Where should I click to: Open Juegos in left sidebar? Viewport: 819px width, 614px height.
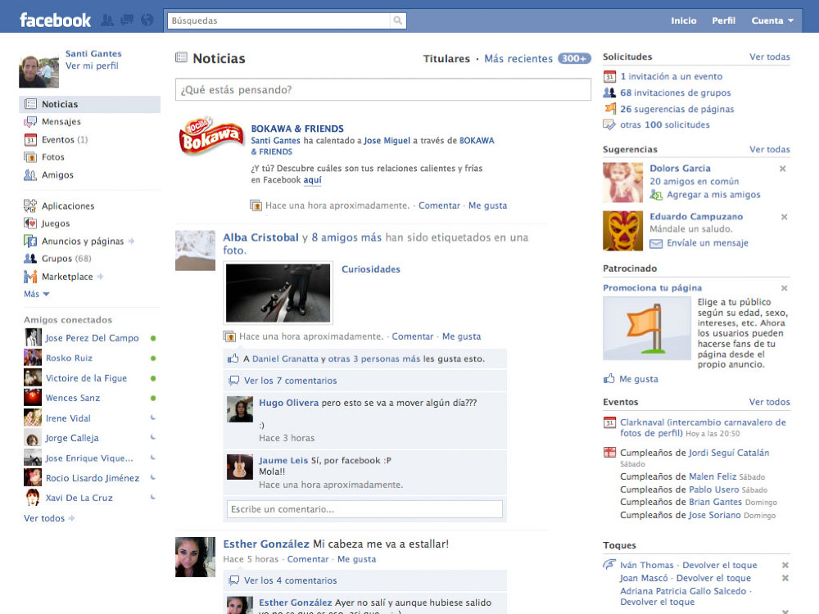(x=56, y=223)
